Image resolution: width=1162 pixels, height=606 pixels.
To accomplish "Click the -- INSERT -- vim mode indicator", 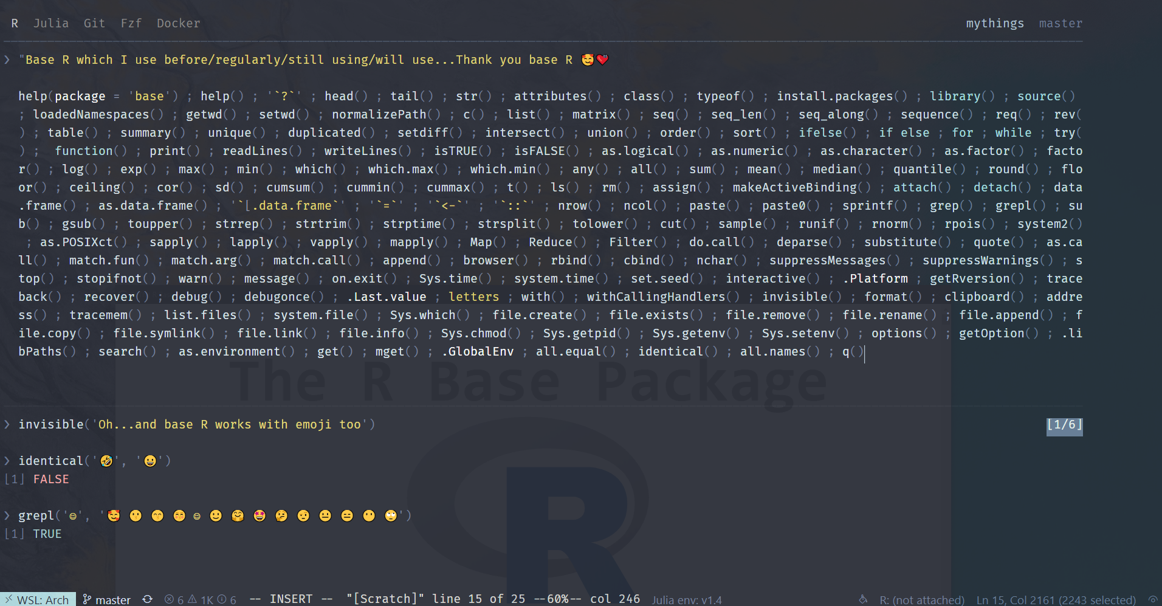I will point(291,599).
